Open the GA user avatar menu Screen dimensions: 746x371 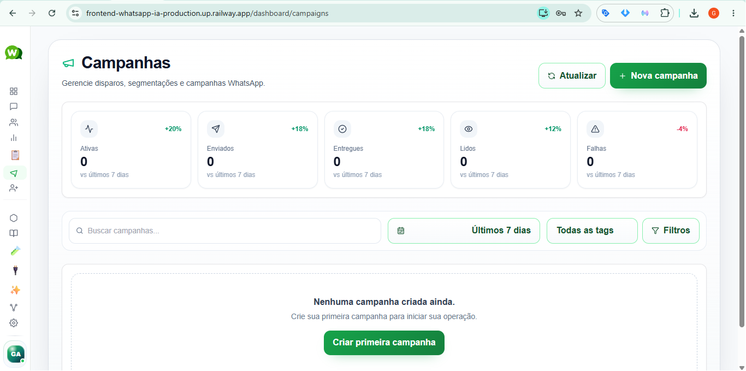[15, 354]
